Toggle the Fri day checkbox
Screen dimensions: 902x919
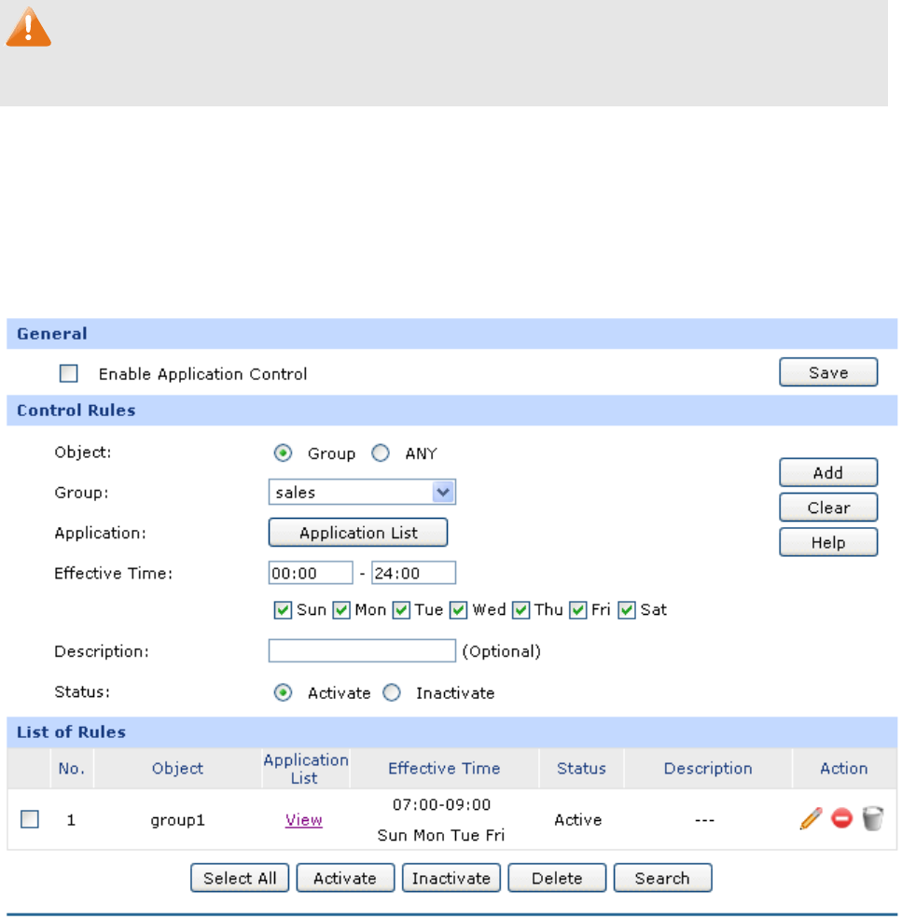point(578,610)
